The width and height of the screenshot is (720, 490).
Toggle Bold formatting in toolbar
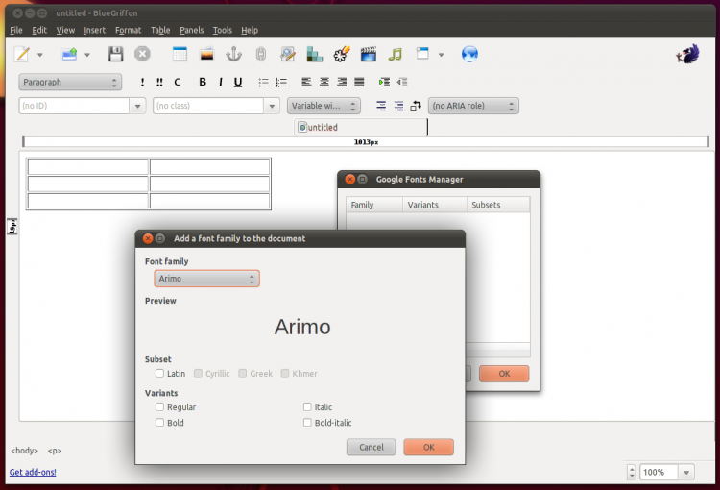point(203,83)
